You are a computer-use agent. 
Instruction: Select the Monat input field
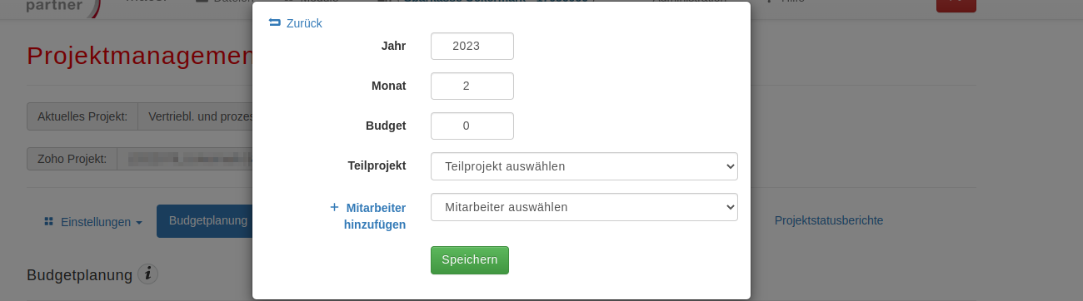click(472, 86)
